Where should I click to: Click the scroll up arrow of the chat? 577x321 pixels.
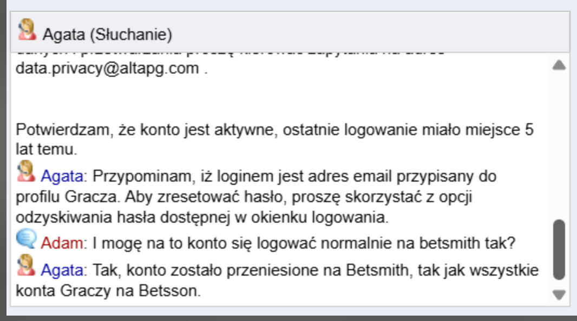(559, 65)
